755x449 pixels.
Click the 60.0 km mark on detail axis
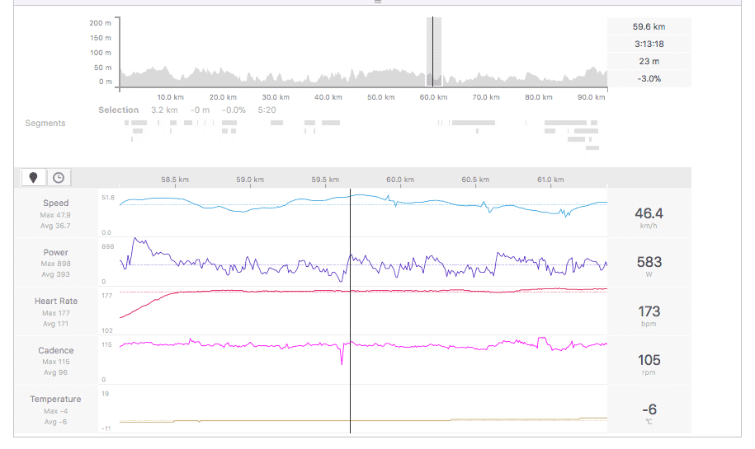[400, 180]
